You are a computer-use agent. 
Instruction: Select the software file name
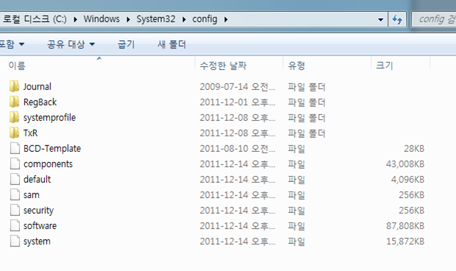[x=40, y=225]
